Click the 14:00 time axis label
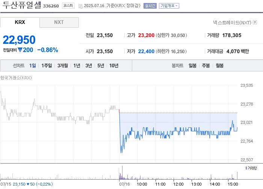The height and width of the screenshot is (189, 263). coord(215,184)
